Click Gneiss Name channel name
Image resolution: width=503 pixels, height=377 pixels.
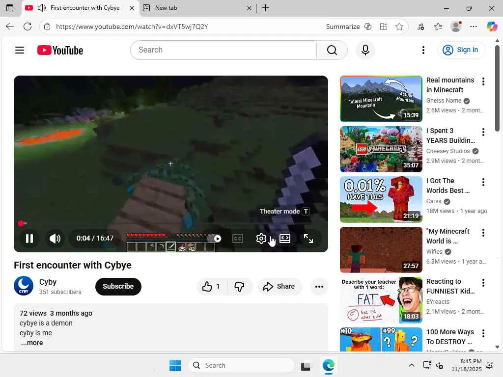pos(444,101)
